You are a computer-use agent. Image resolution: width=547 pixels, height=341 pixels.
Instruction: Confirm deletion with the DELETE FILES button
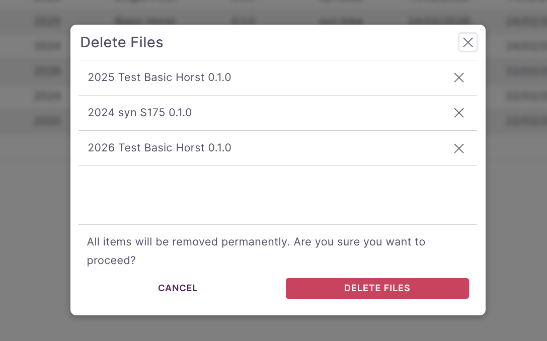377,288
